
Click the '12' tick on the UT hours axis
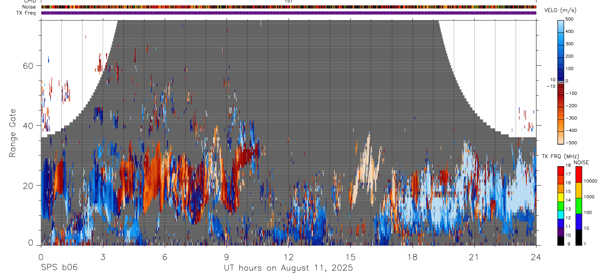click(288, 257)
